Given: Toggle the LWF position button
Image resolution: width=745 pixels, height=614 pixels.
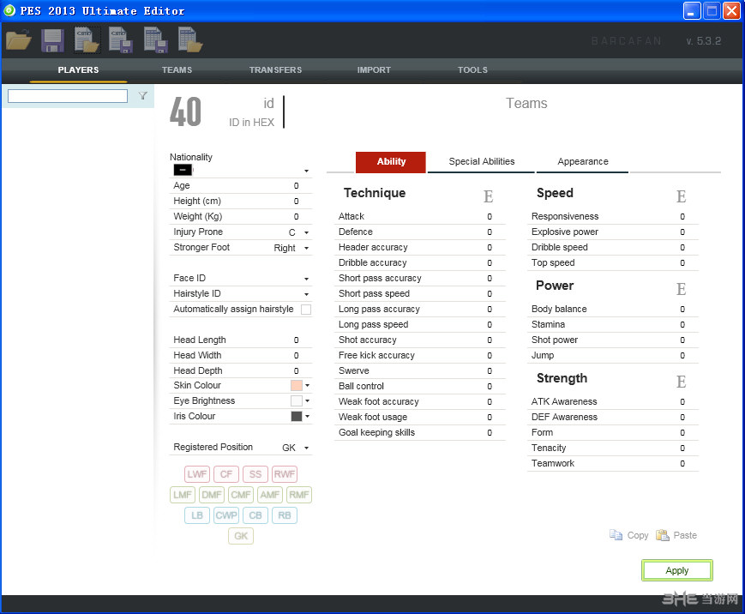Looking at the screenshot, I should pyautogui.click(x=196, y=474).
